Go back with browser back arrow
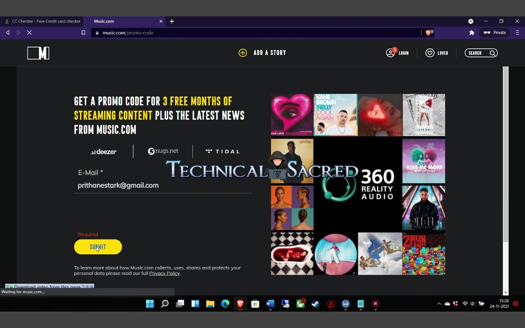Viewport: 525px width, 328px height. point(7,32)
